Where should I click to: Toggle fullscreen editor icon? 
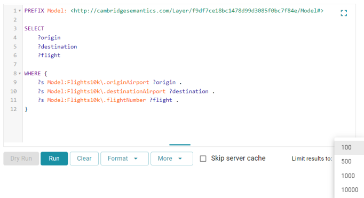344,13
